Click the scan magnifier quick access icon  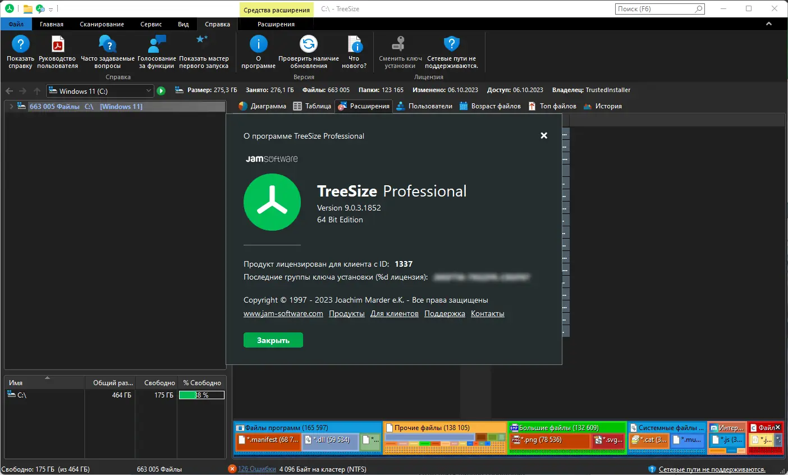pyautogui.click(x=40, y=8)
